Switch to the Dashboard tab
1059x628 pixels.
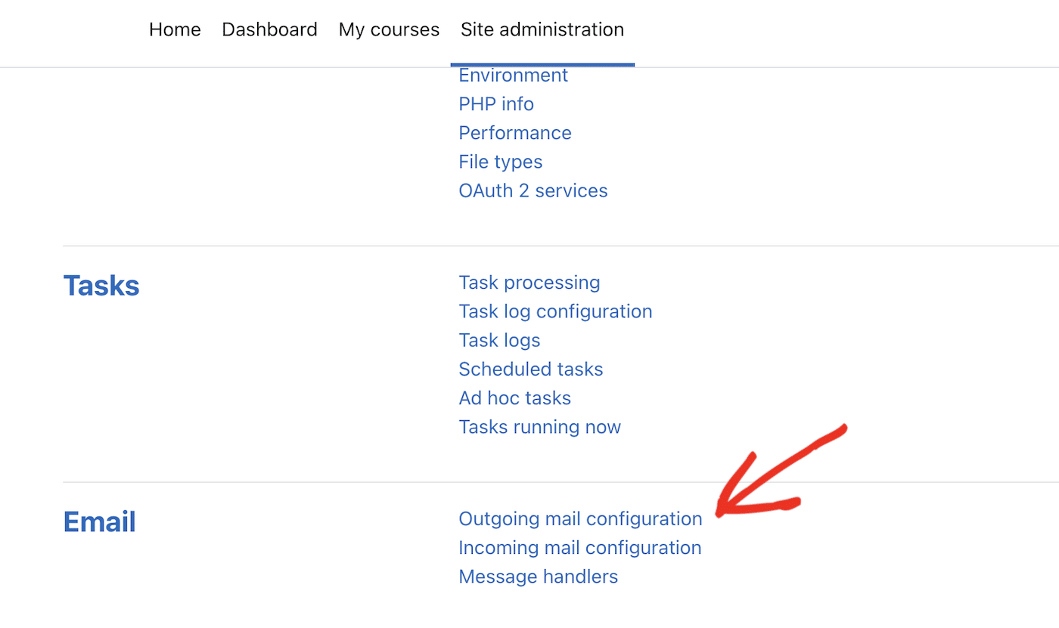pos(269,29)
